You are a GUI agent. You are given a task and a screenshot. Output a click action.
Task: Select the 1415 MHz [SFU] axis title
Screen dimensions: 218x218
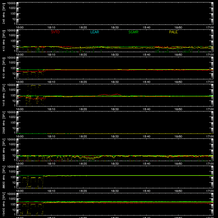[x=4, y=95]
